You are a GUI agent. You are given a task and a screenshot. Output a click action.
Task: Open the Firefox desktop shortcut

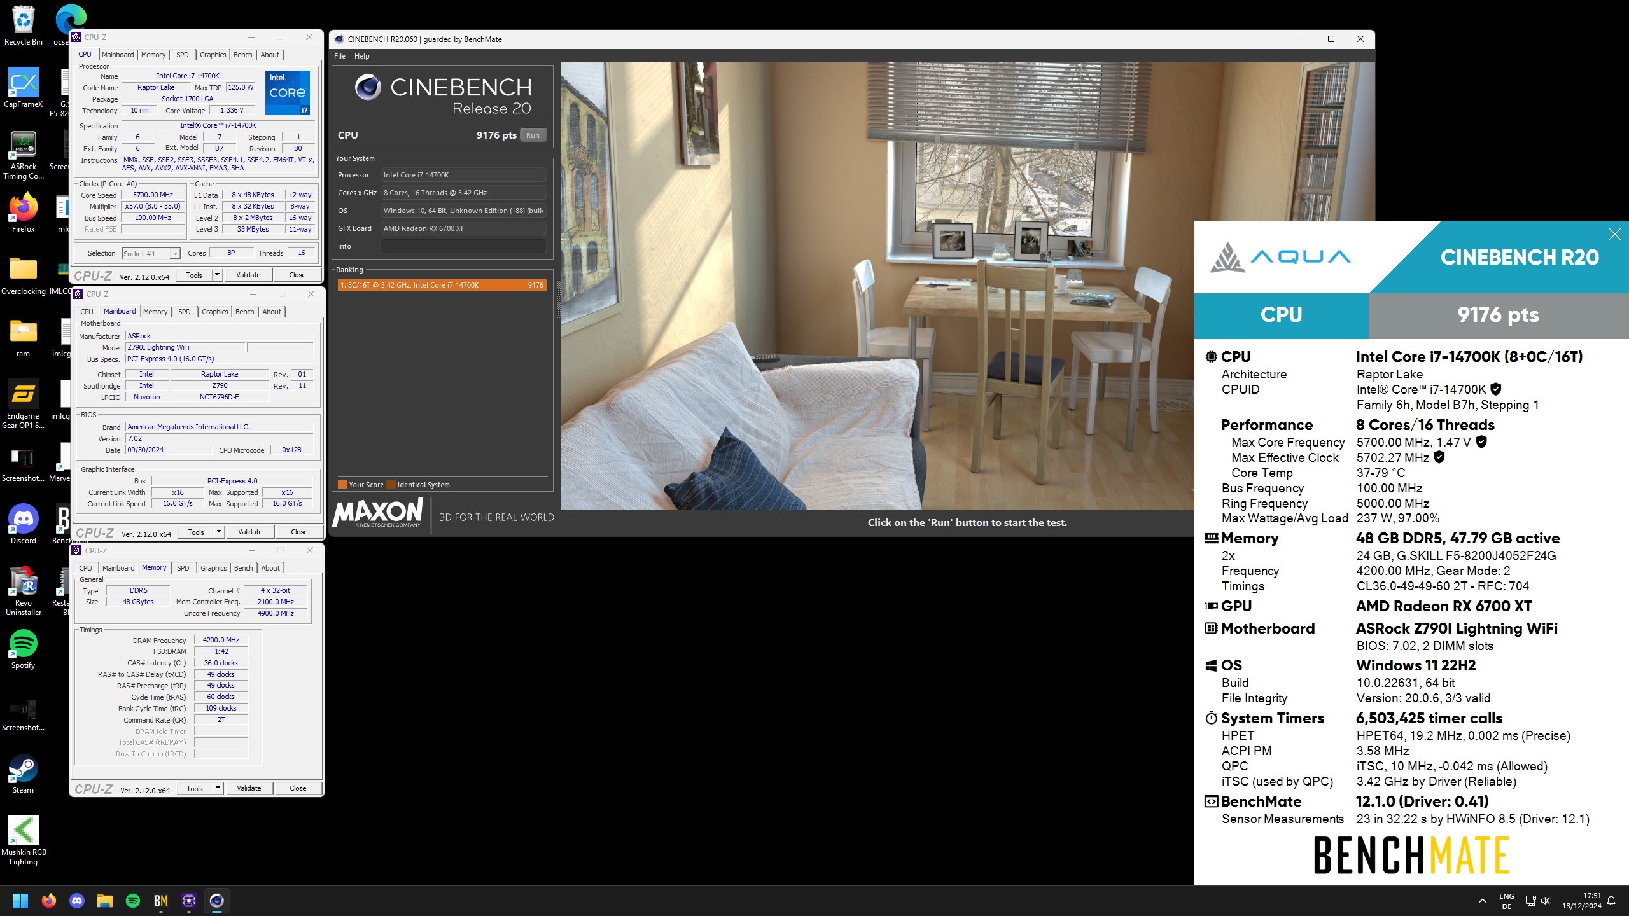pos(23,212)
